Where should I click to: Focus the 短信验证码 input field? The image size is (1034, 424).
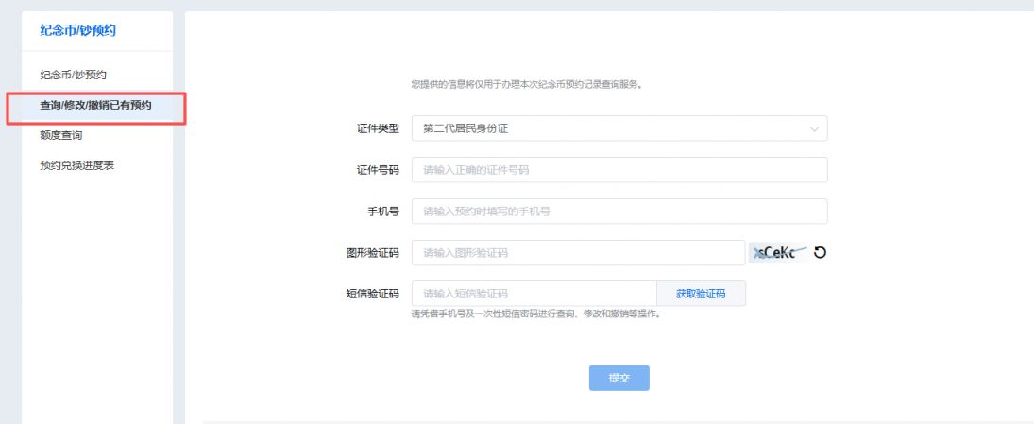point(534,294)
